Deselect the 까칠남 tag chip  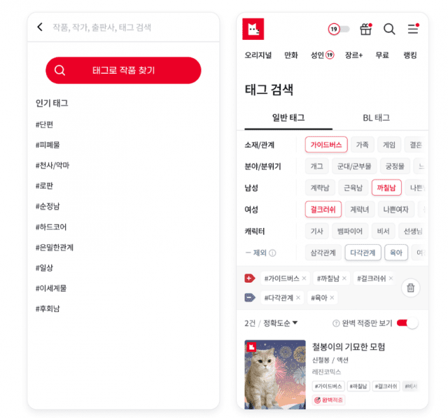click(386, 188)
